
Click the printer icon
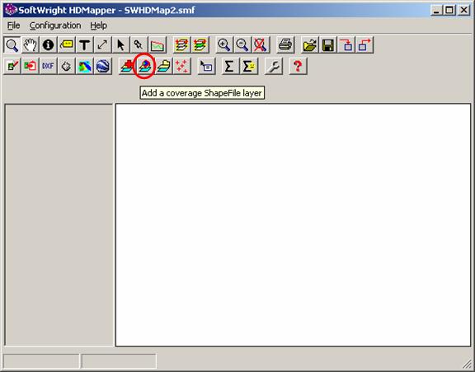[x=285, y=45]
